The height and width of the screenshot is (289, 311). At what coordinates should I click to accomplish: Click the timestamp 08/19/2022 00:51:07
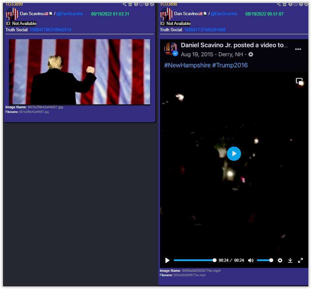pos(264,14)
